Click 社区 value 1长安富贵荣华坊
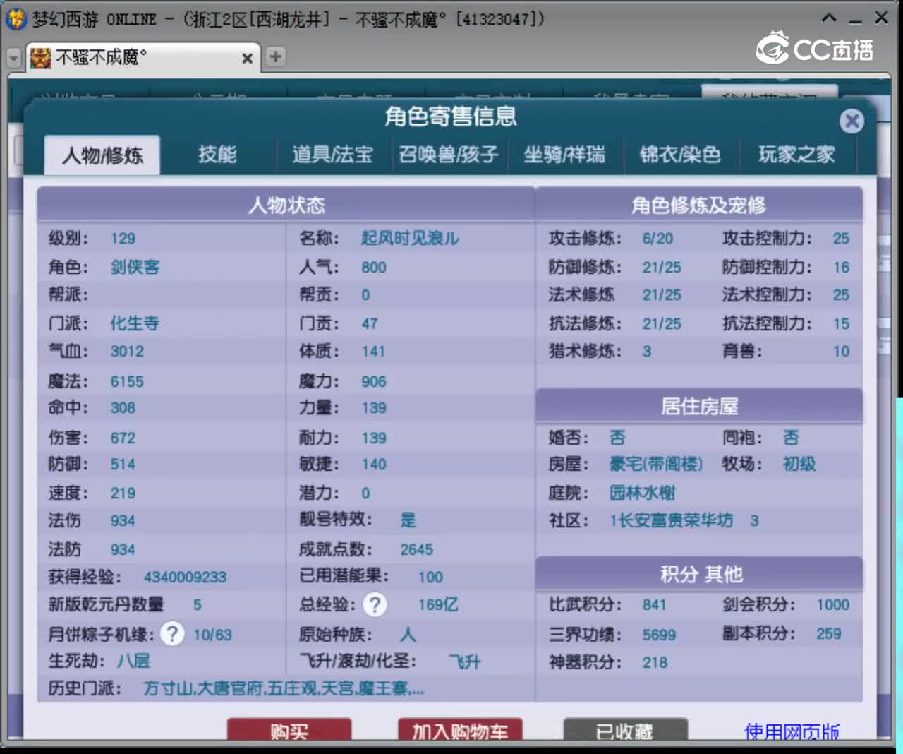The width and height of the screenshot is (903, 754). pyautogui.click(x=671, y=521)
